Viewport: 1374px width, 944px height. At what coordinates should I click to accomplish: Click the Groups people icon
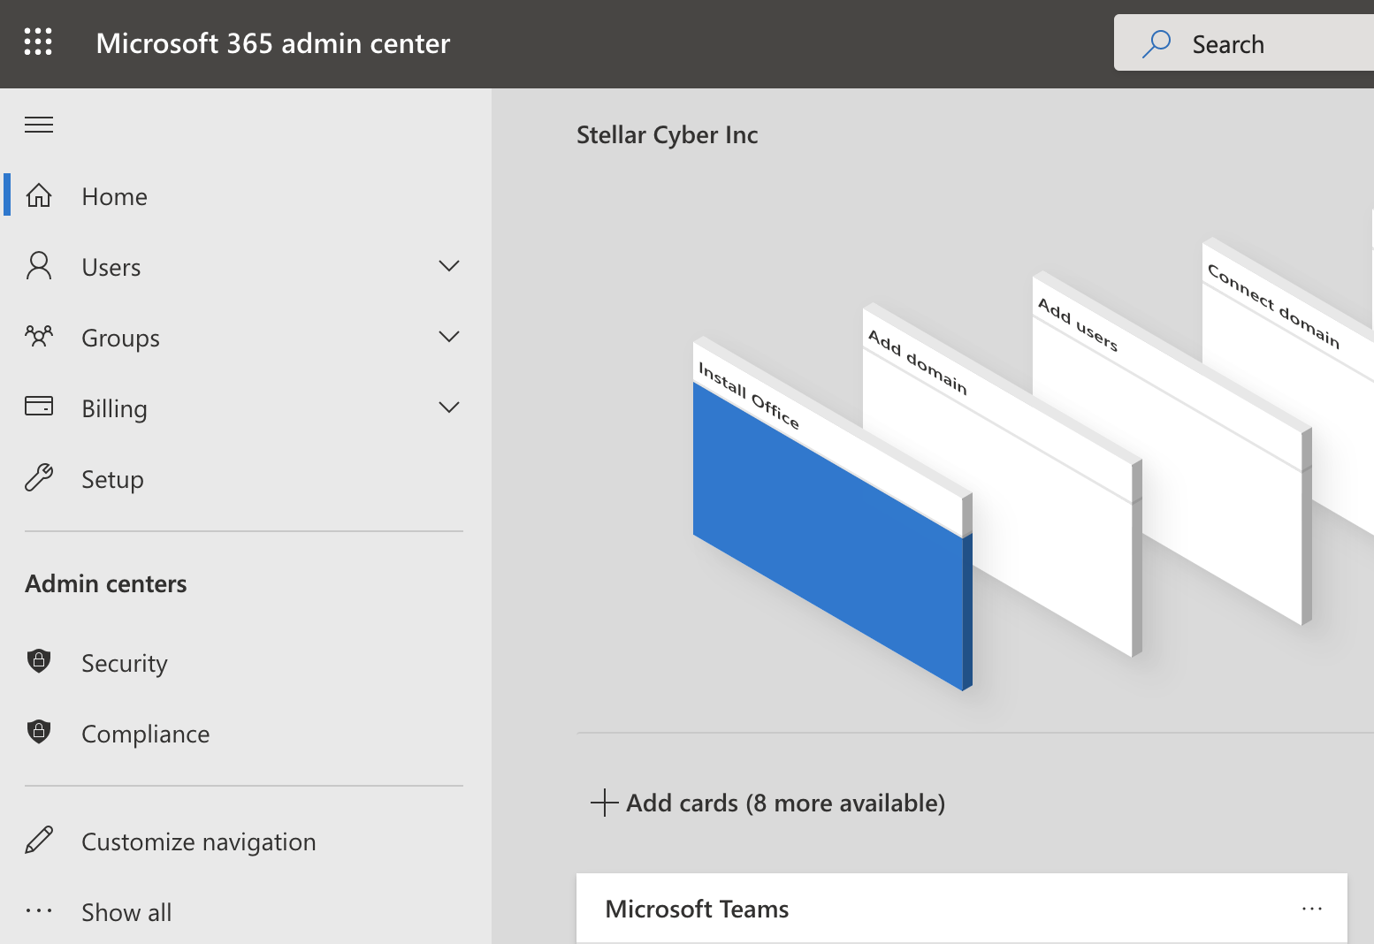click(39, 337)
